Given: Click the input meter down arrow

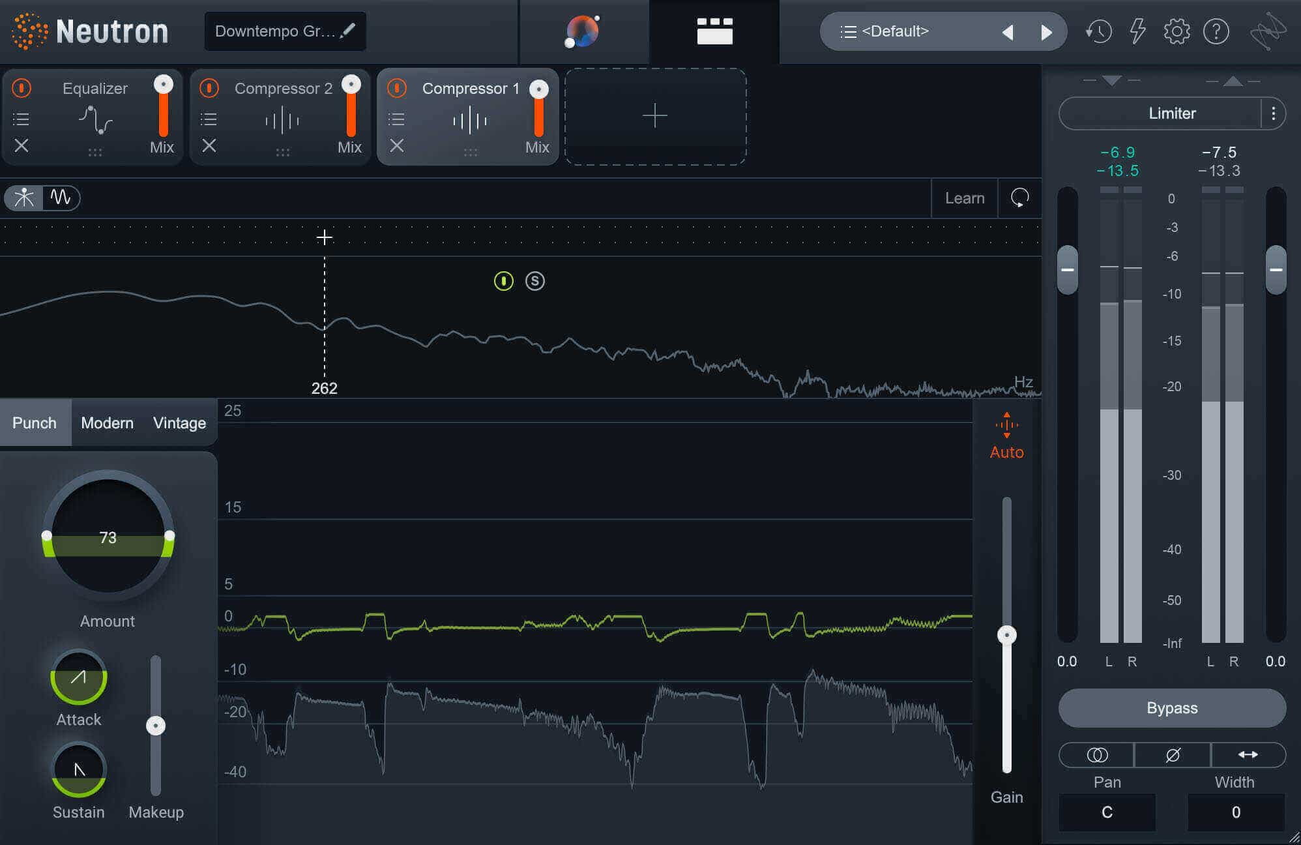Looking at the screenshot, I should [x=1112, y=81].
